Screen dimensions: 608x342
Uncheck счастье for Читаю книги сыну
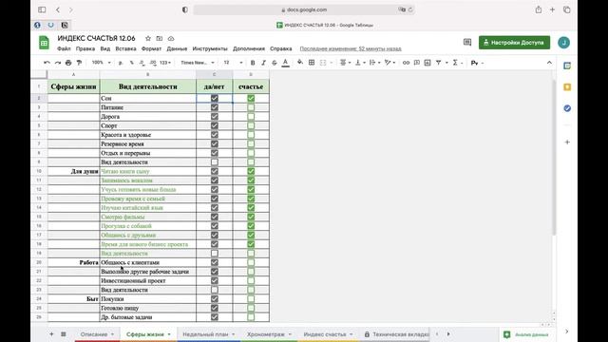[251, 171]
